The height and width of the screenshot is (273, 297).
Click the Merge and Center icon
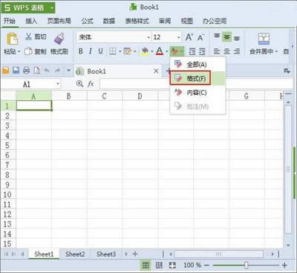click(264, 39)
